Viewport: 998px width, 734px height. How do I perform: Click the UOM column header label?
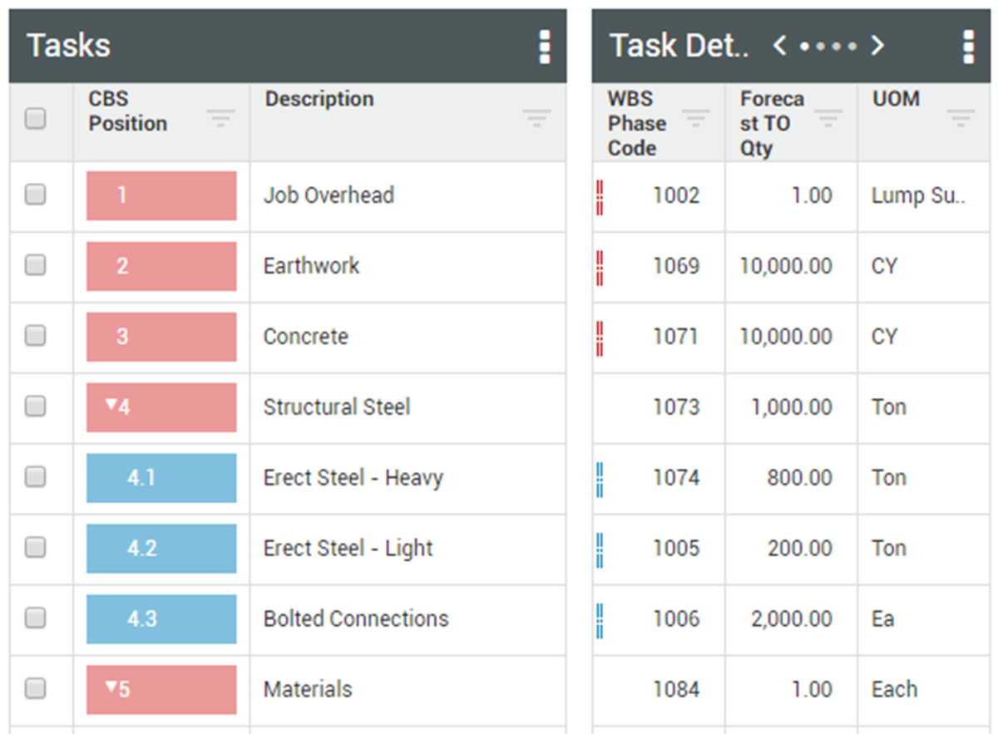tap(896, 99)
